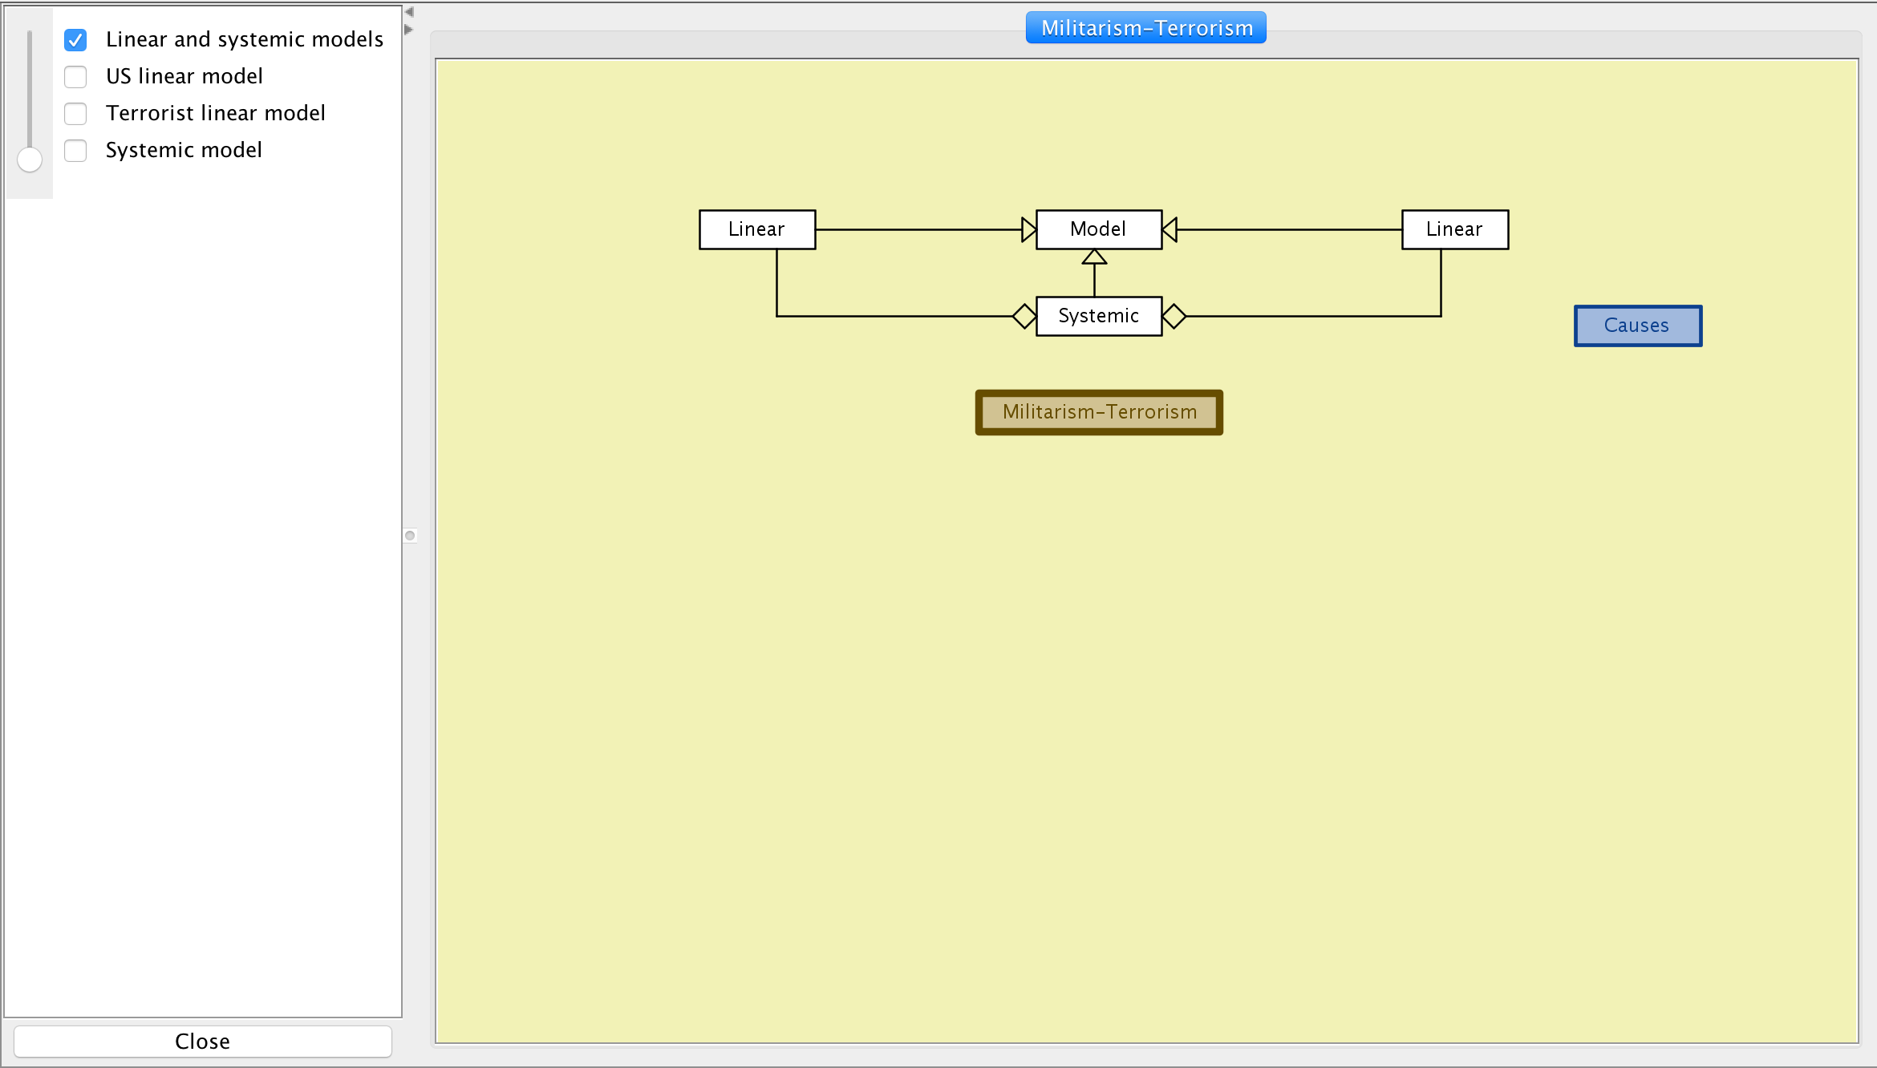Tick the Terrorist linear model checkbox

coord(75,113)
